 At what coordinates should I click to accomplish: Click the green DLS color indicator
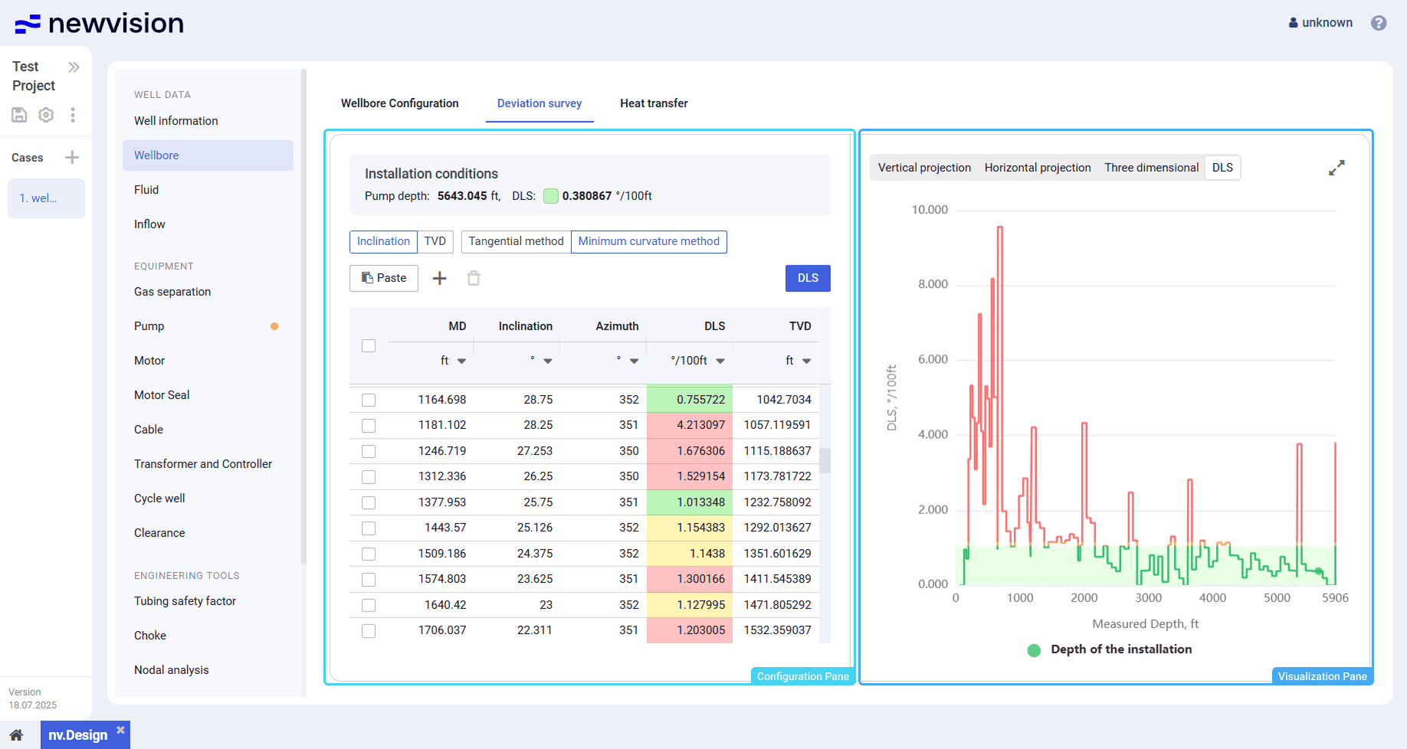click(x=550, y=196)
